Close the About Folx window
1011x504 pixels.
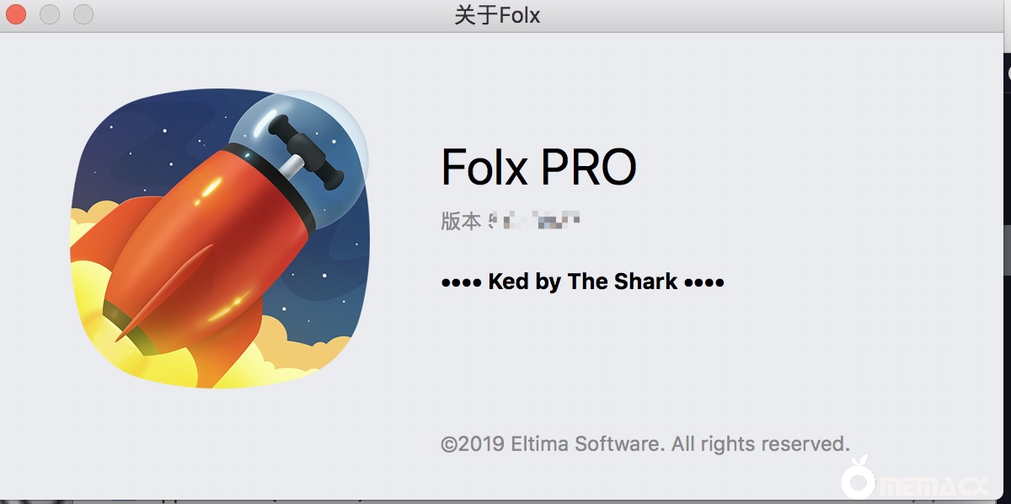(x=16, y=14)
